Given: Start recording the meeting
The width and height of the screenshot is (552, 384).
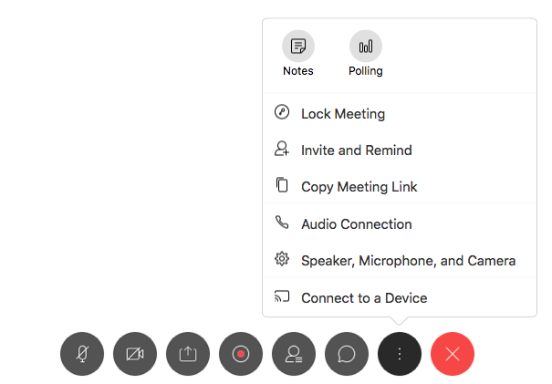Looking at the screenshot, I should 241,354.
